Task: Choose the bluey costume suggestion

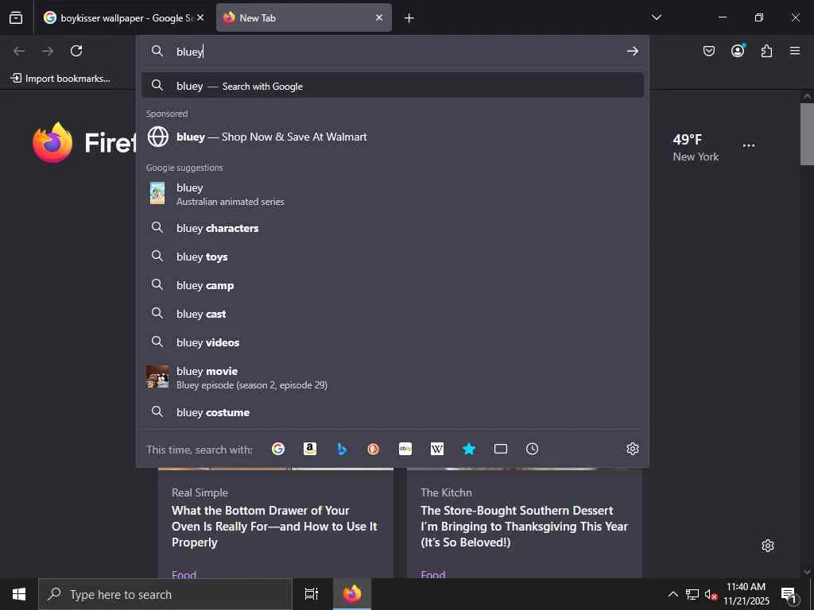Action: pos(393,412)
